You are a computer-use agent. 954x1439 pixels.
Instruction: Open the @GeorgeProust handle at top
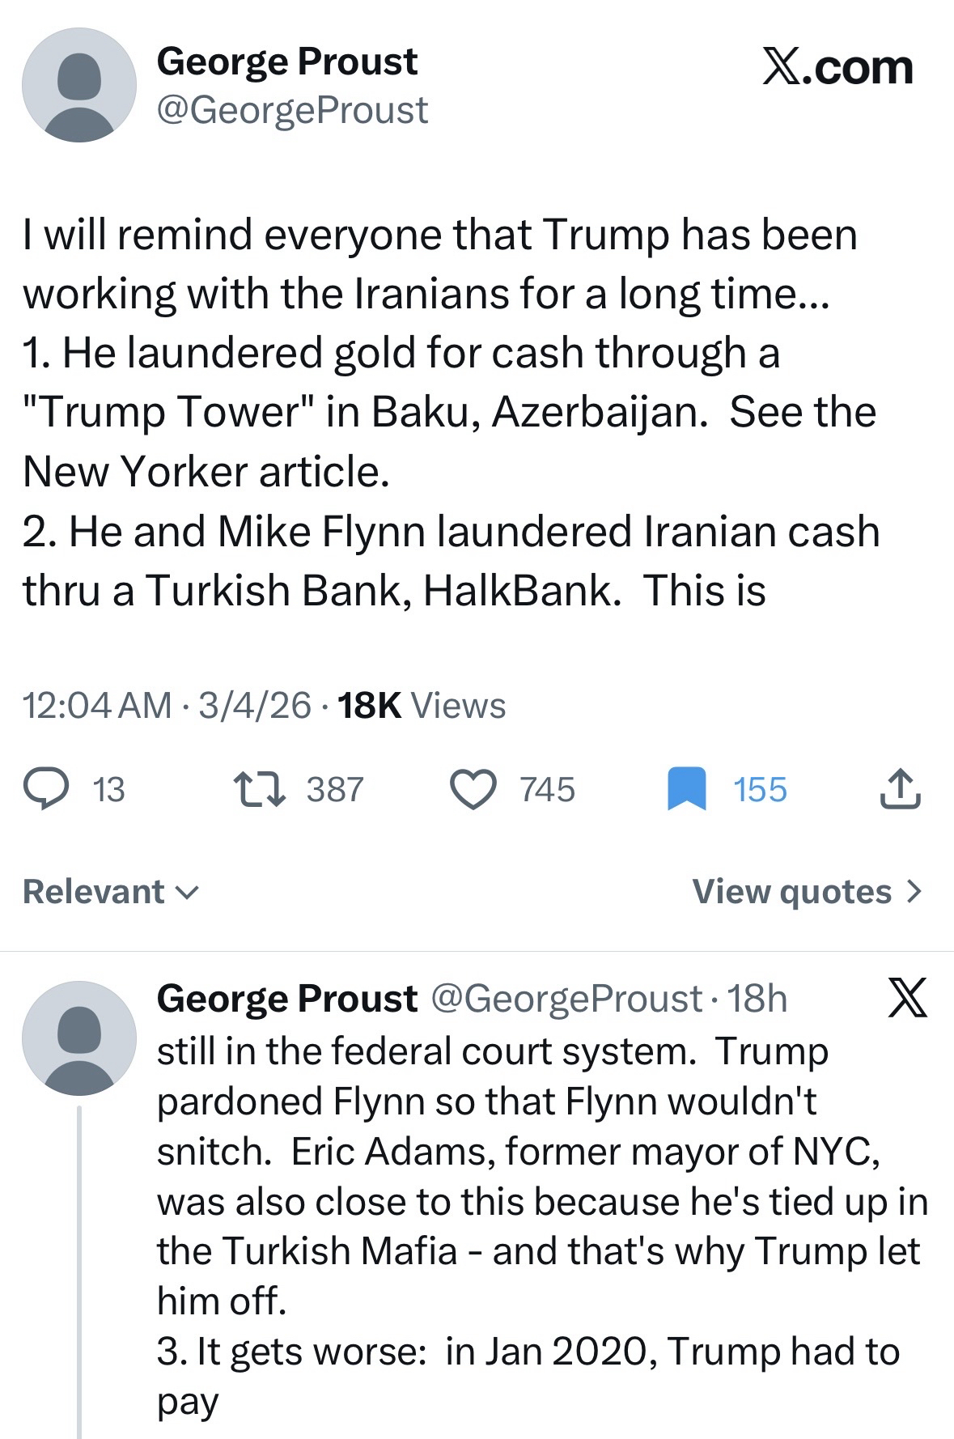coord(292,110)
